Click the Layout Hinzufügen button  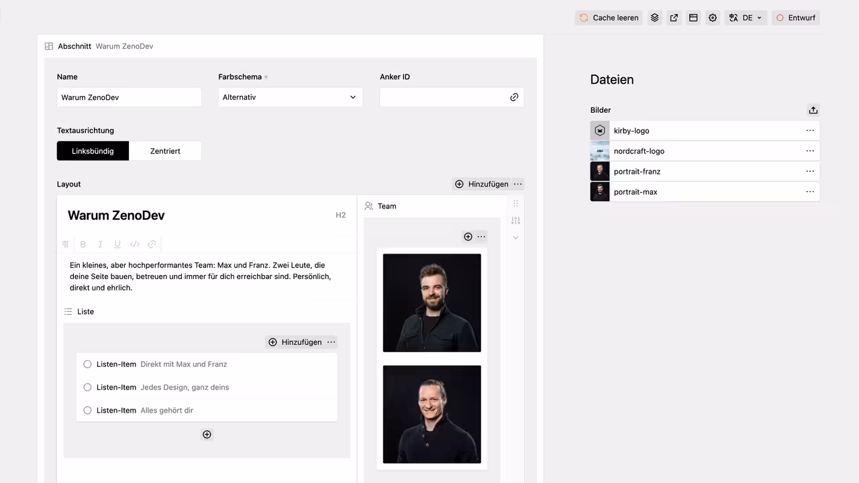[482, 184]
